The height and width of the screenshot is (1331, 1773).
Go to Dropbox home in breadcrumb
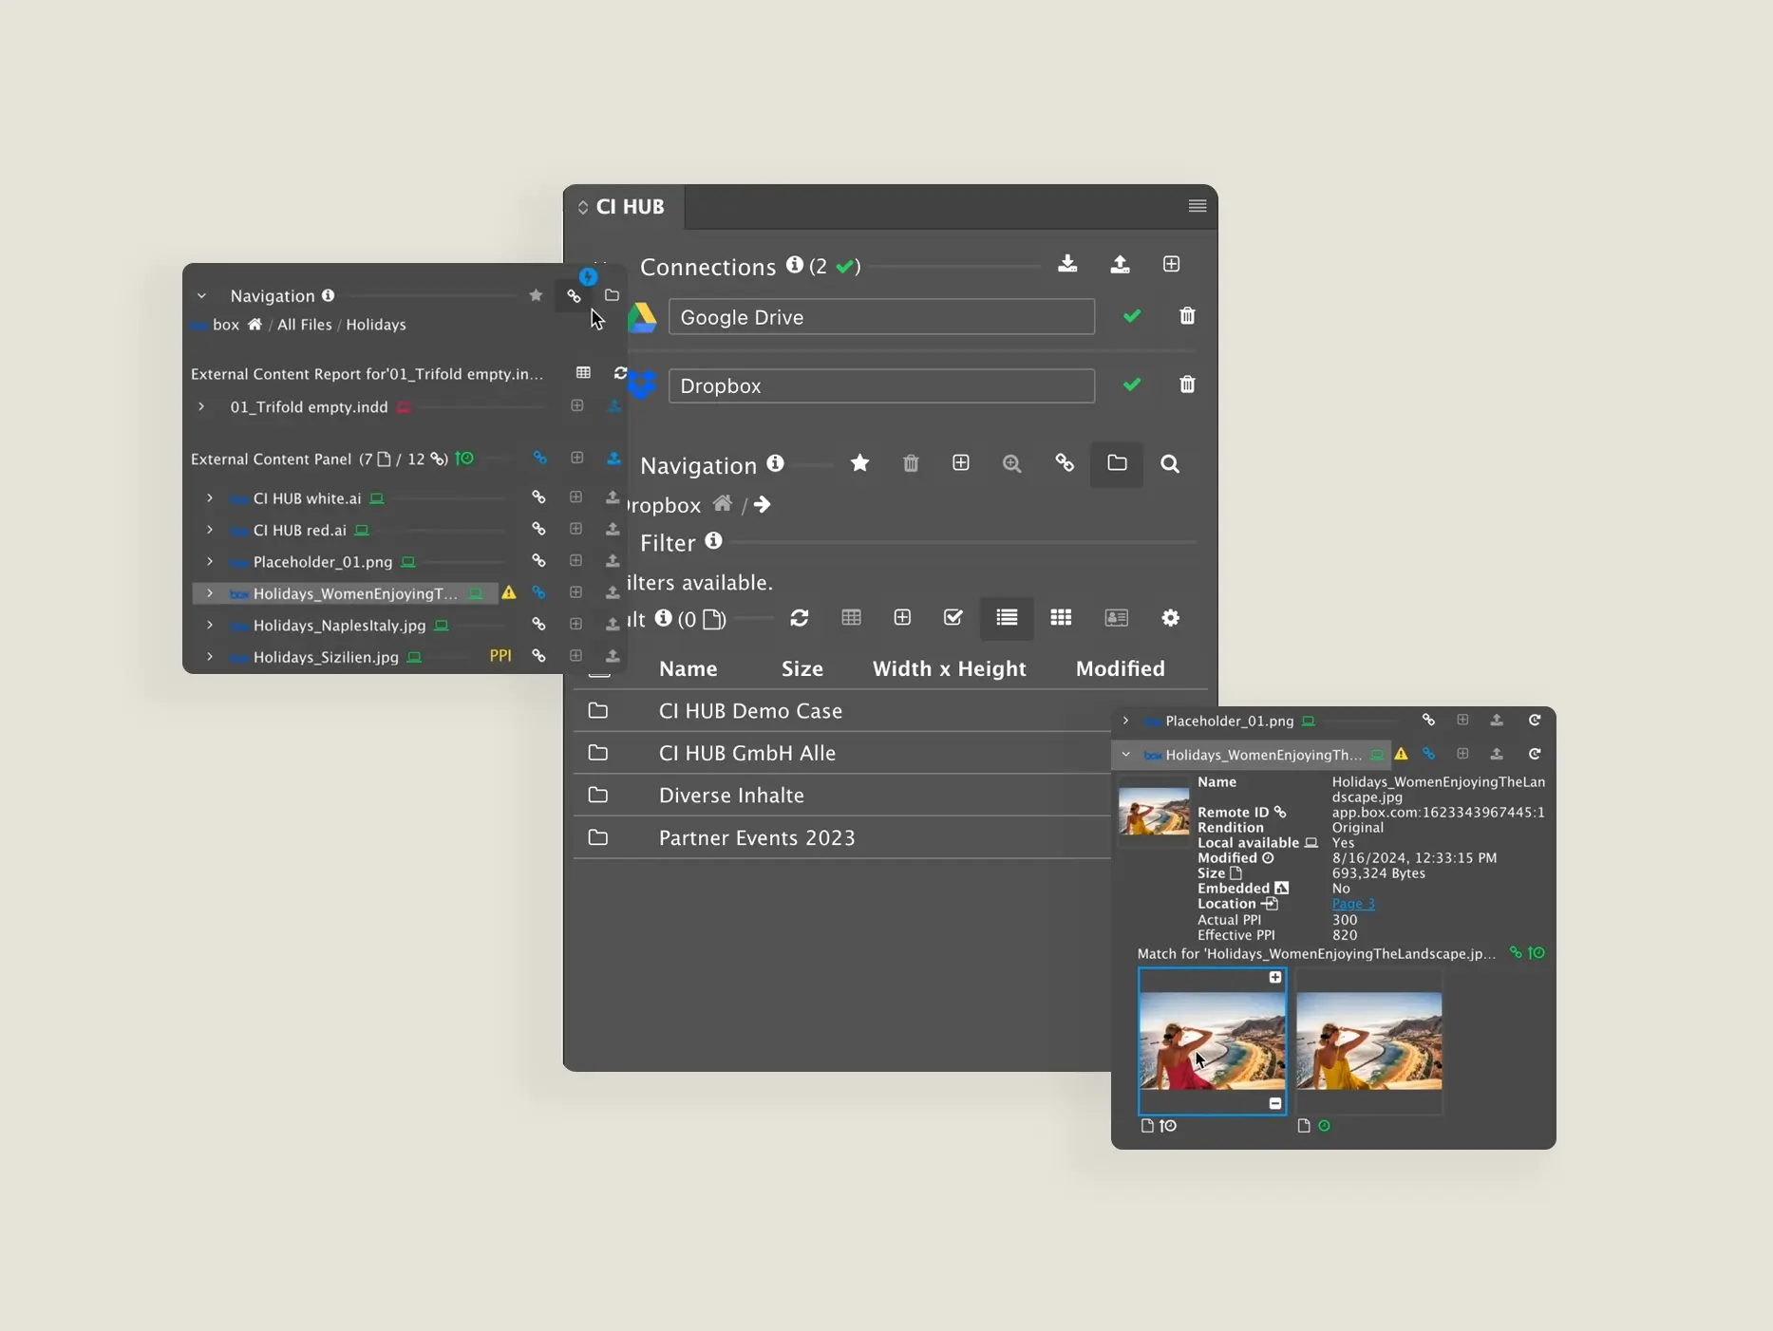tap(723, 503)
